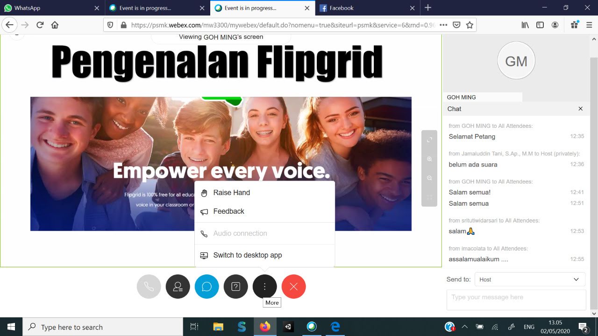
Task: Click the GM avatar circle
Action: pyautogui.click(x=516, y=61)
